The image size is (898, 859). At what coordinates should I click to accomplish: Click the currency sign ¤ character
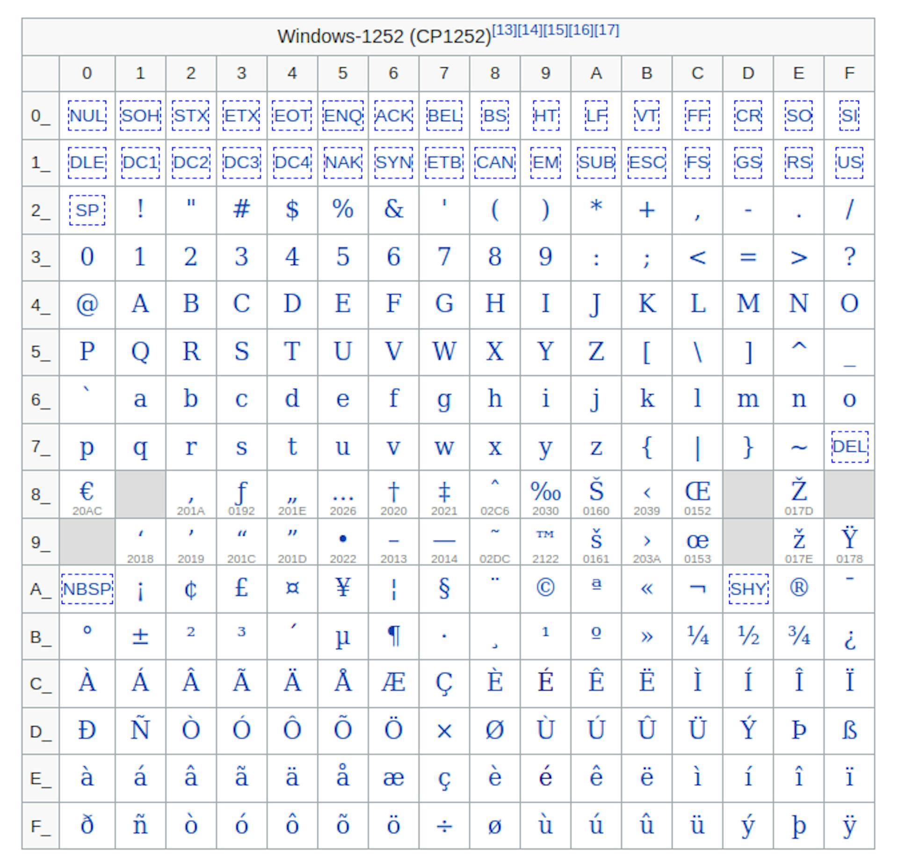pos(292,587)
